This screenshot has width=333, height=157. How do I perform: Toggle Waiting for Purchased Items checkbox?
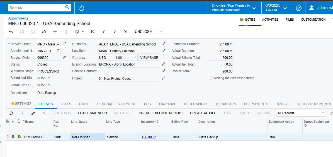point(211,78)
